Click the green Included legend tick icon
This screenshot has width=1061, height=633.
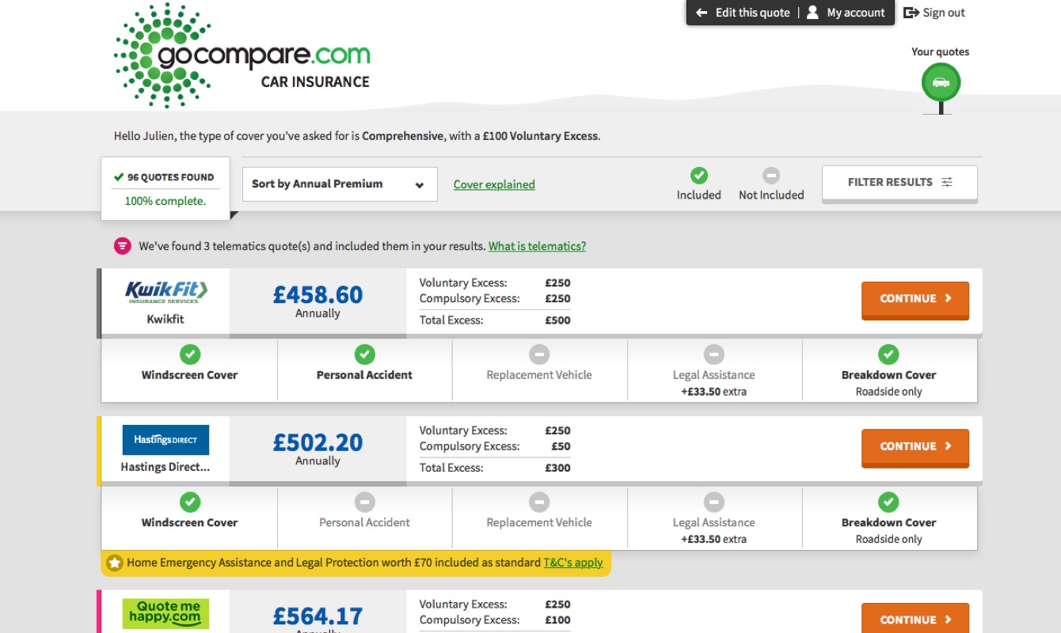699,176
